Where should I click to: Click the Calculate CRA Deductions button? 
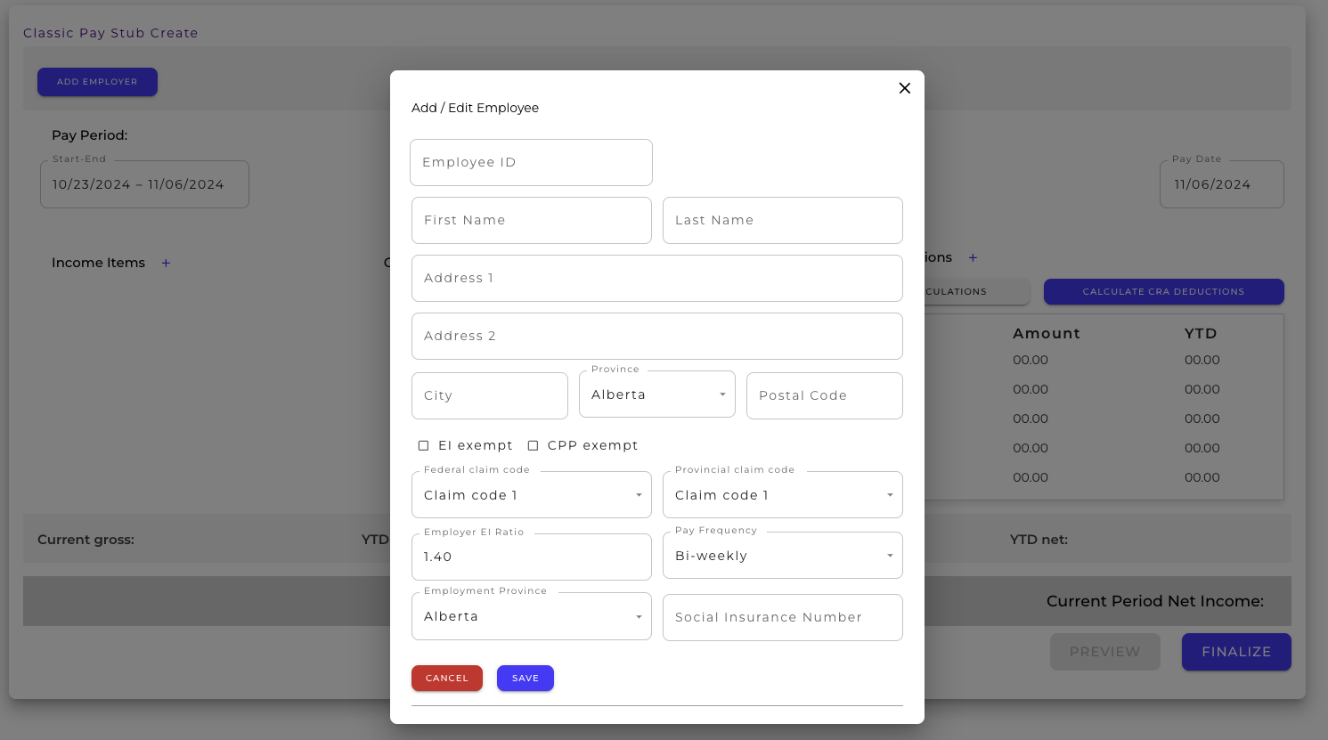coord(1163,291)
